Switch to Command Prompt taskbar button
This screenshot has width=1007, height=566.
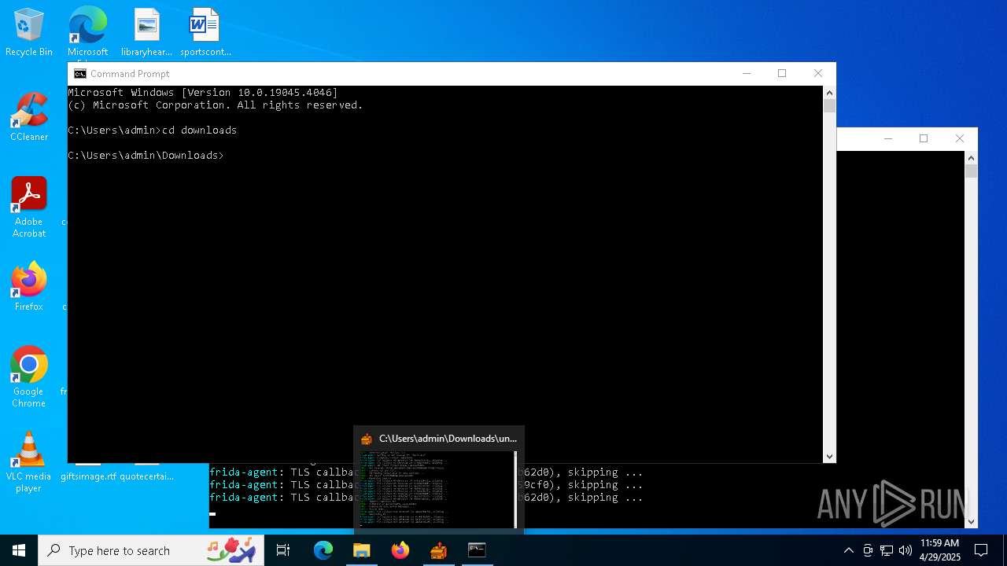tap(477, 550)
